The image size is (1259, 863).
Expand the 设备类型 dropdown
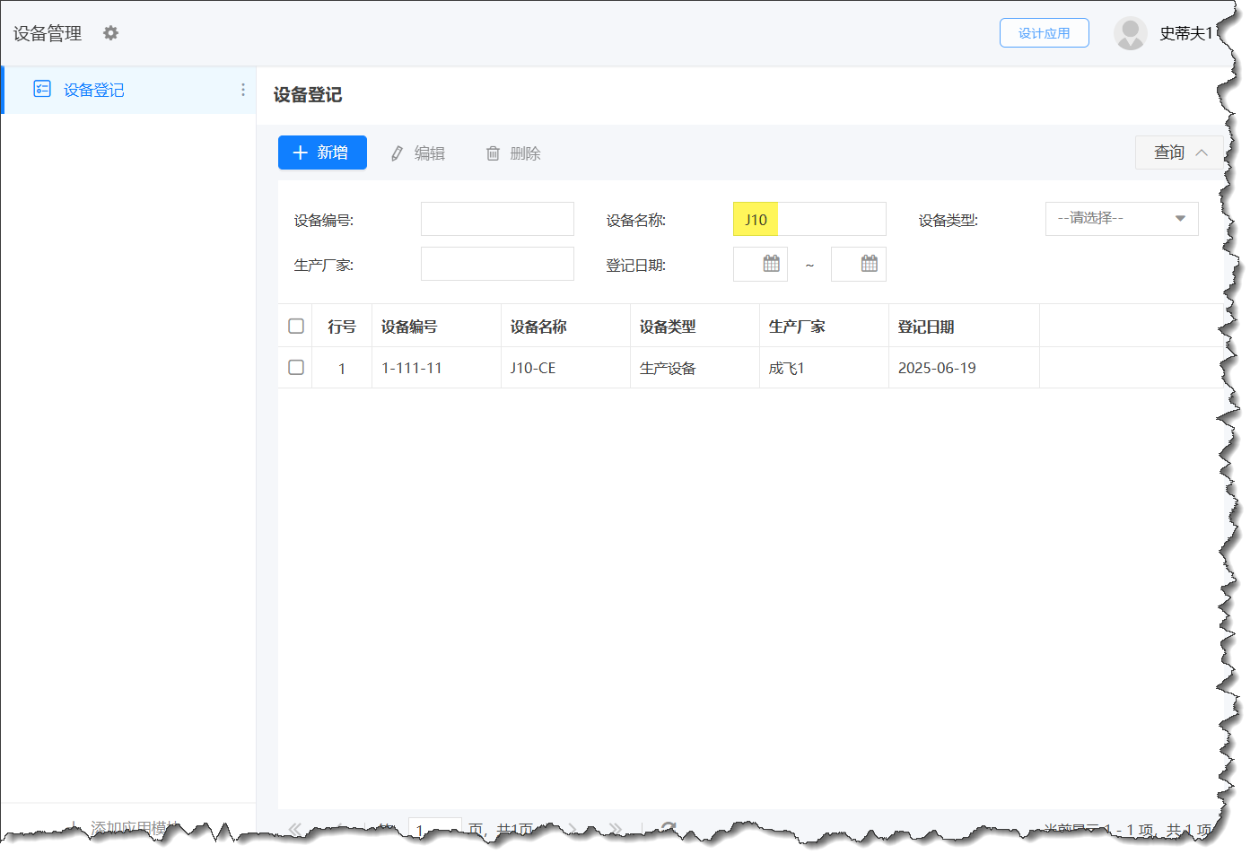[x=1121, y=219]
